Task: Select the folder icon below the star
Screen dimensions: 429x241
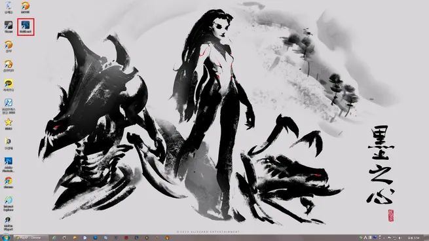Action: (x=9, y=143)
